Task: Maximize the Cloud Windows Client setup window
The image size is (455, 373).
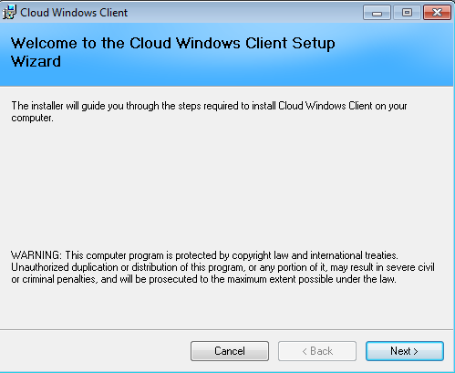Action: [x=407, y=13]
